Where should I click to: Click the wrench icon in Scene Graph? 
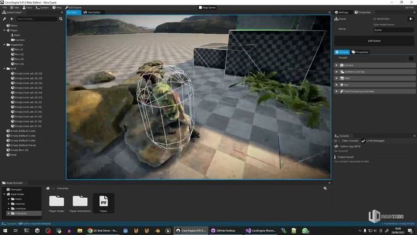tap(5, 19)
